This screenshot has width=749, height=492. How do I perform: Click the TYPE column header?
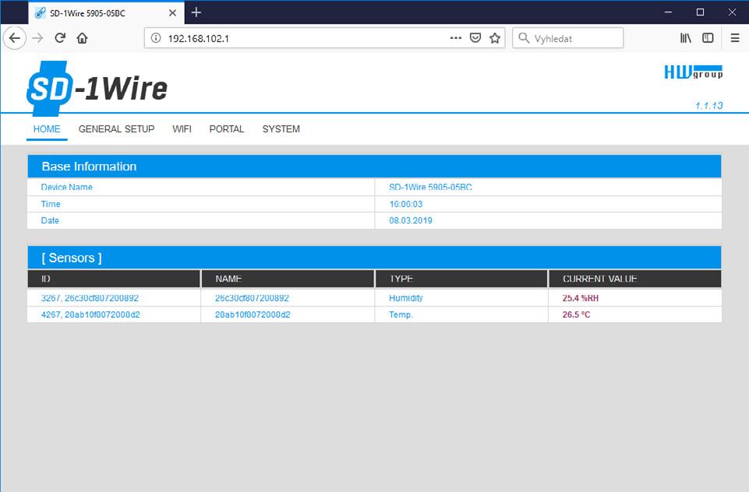[461, 279]
